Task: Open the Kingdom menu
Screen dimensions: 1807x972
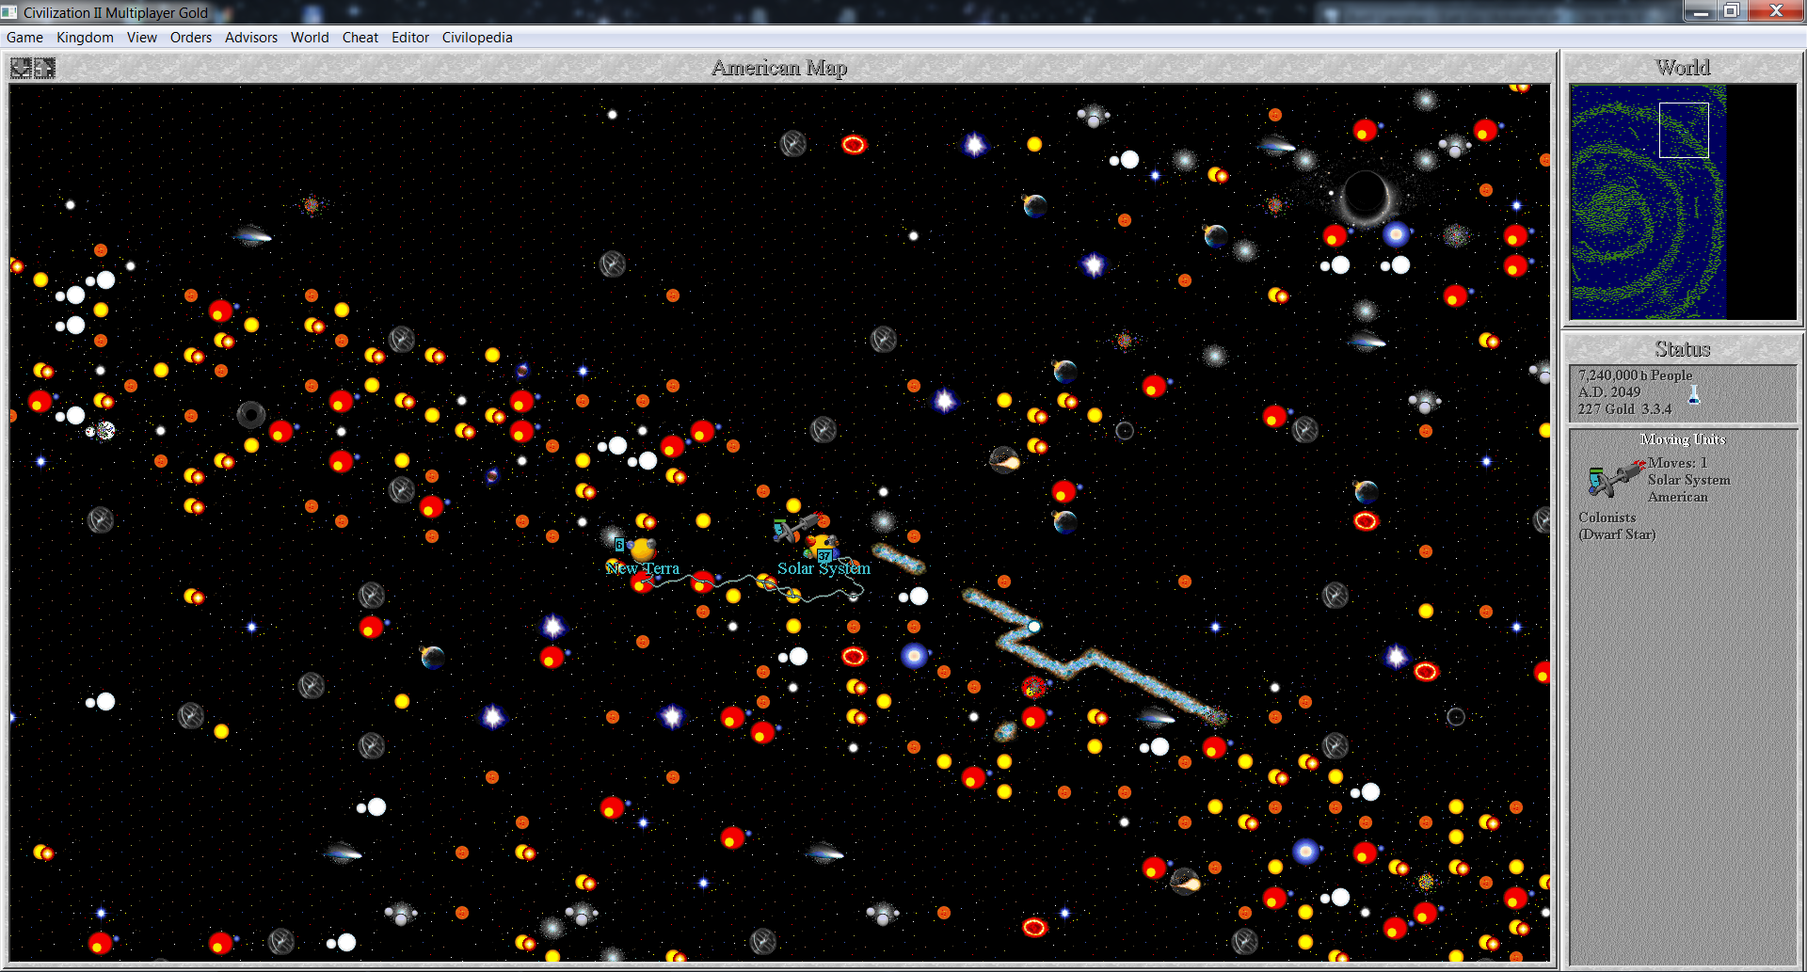Action: (85, 38)
